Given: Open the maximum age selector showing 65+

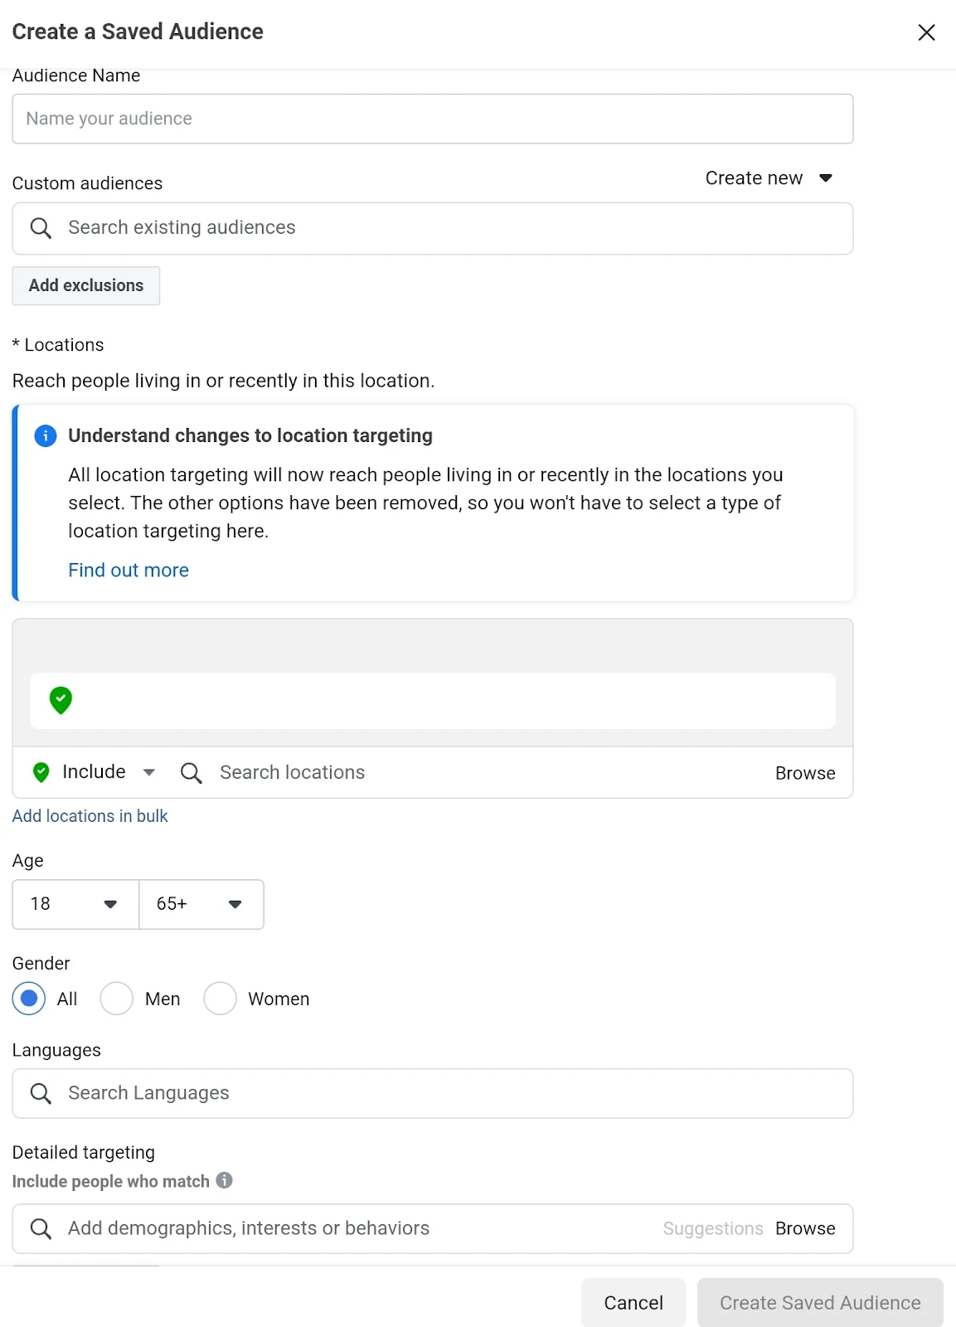Looking at the screenshot, I should [201, 904].
